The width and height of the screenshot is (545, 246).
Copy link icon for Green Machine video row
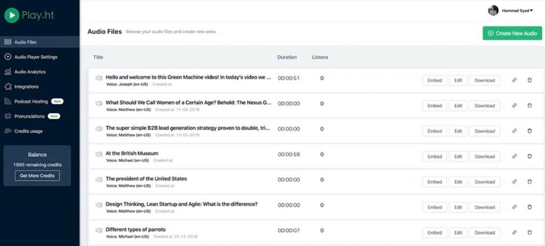(515, 80)
